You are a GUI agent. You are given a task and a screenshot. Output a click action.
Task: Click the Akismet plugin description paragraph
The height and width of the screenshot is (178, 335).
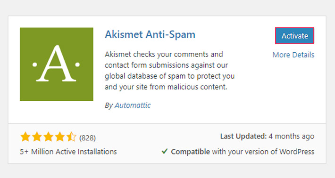[x=170, y=71]
